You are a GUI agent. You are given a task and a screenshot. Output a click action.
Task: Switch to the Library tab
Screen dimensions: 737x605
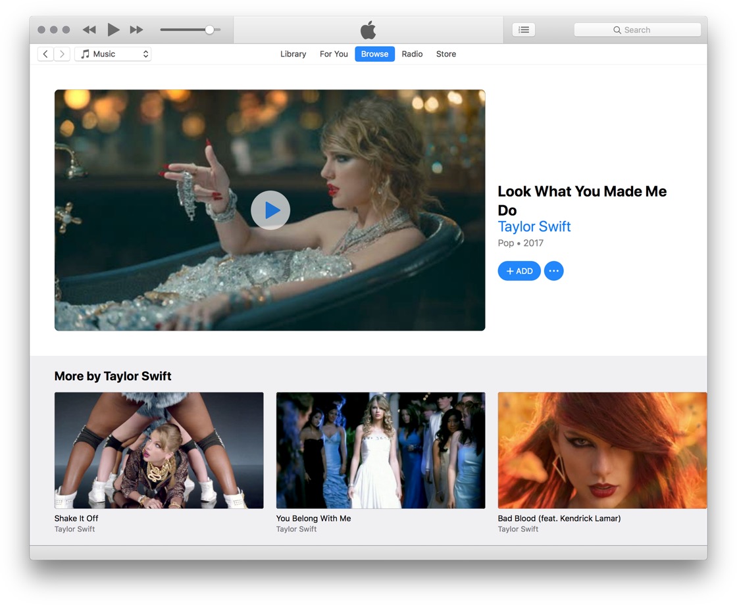pyautogui.click(x=293, y=54)
